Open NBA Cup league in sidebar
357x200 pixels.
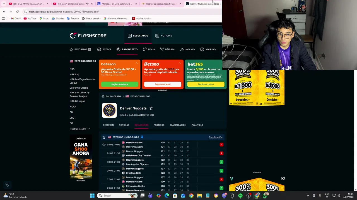click(74, 74)
